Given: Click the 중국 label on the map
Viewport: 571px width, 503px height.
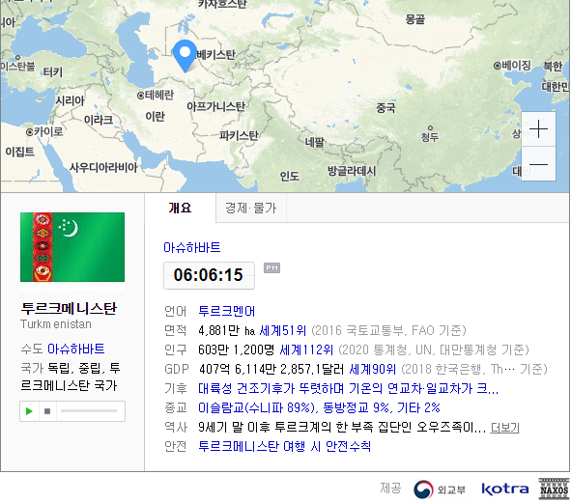Looking at the screenshot, I should (x=385, y=107).
